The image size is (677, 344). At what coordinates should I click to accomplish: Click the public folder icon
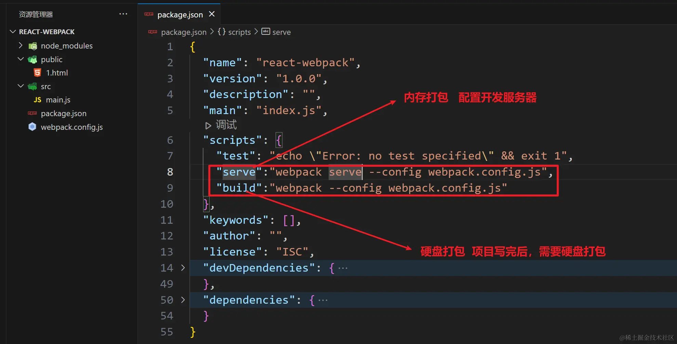[32, 59]
